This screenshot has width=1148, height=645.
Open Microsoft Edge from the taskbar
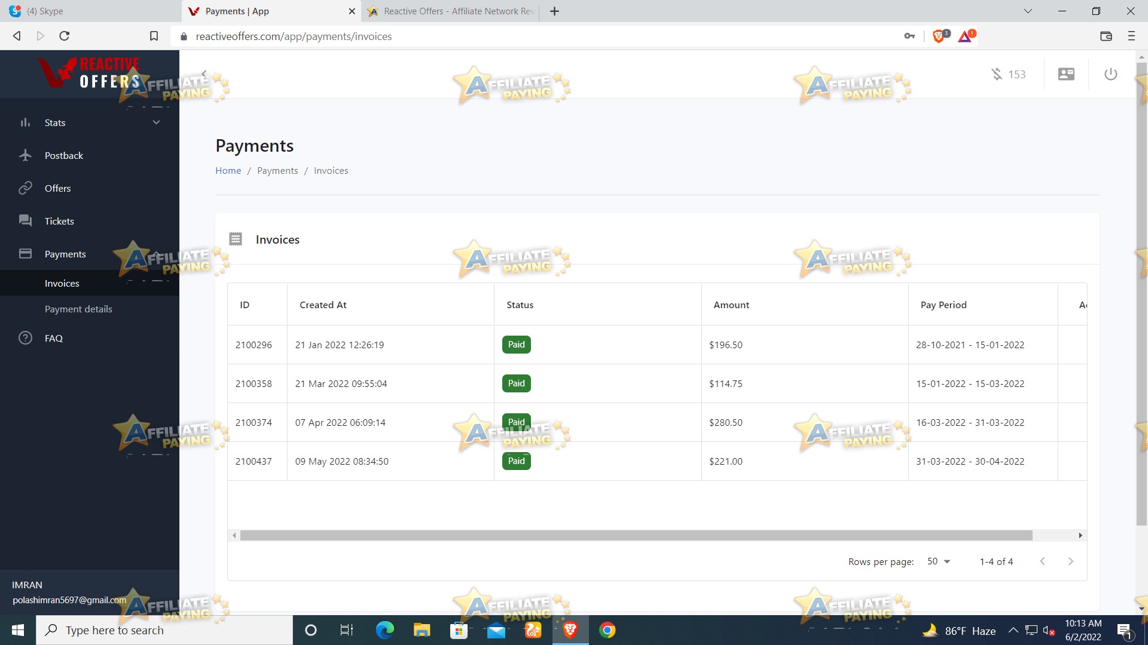click(385, 630)
